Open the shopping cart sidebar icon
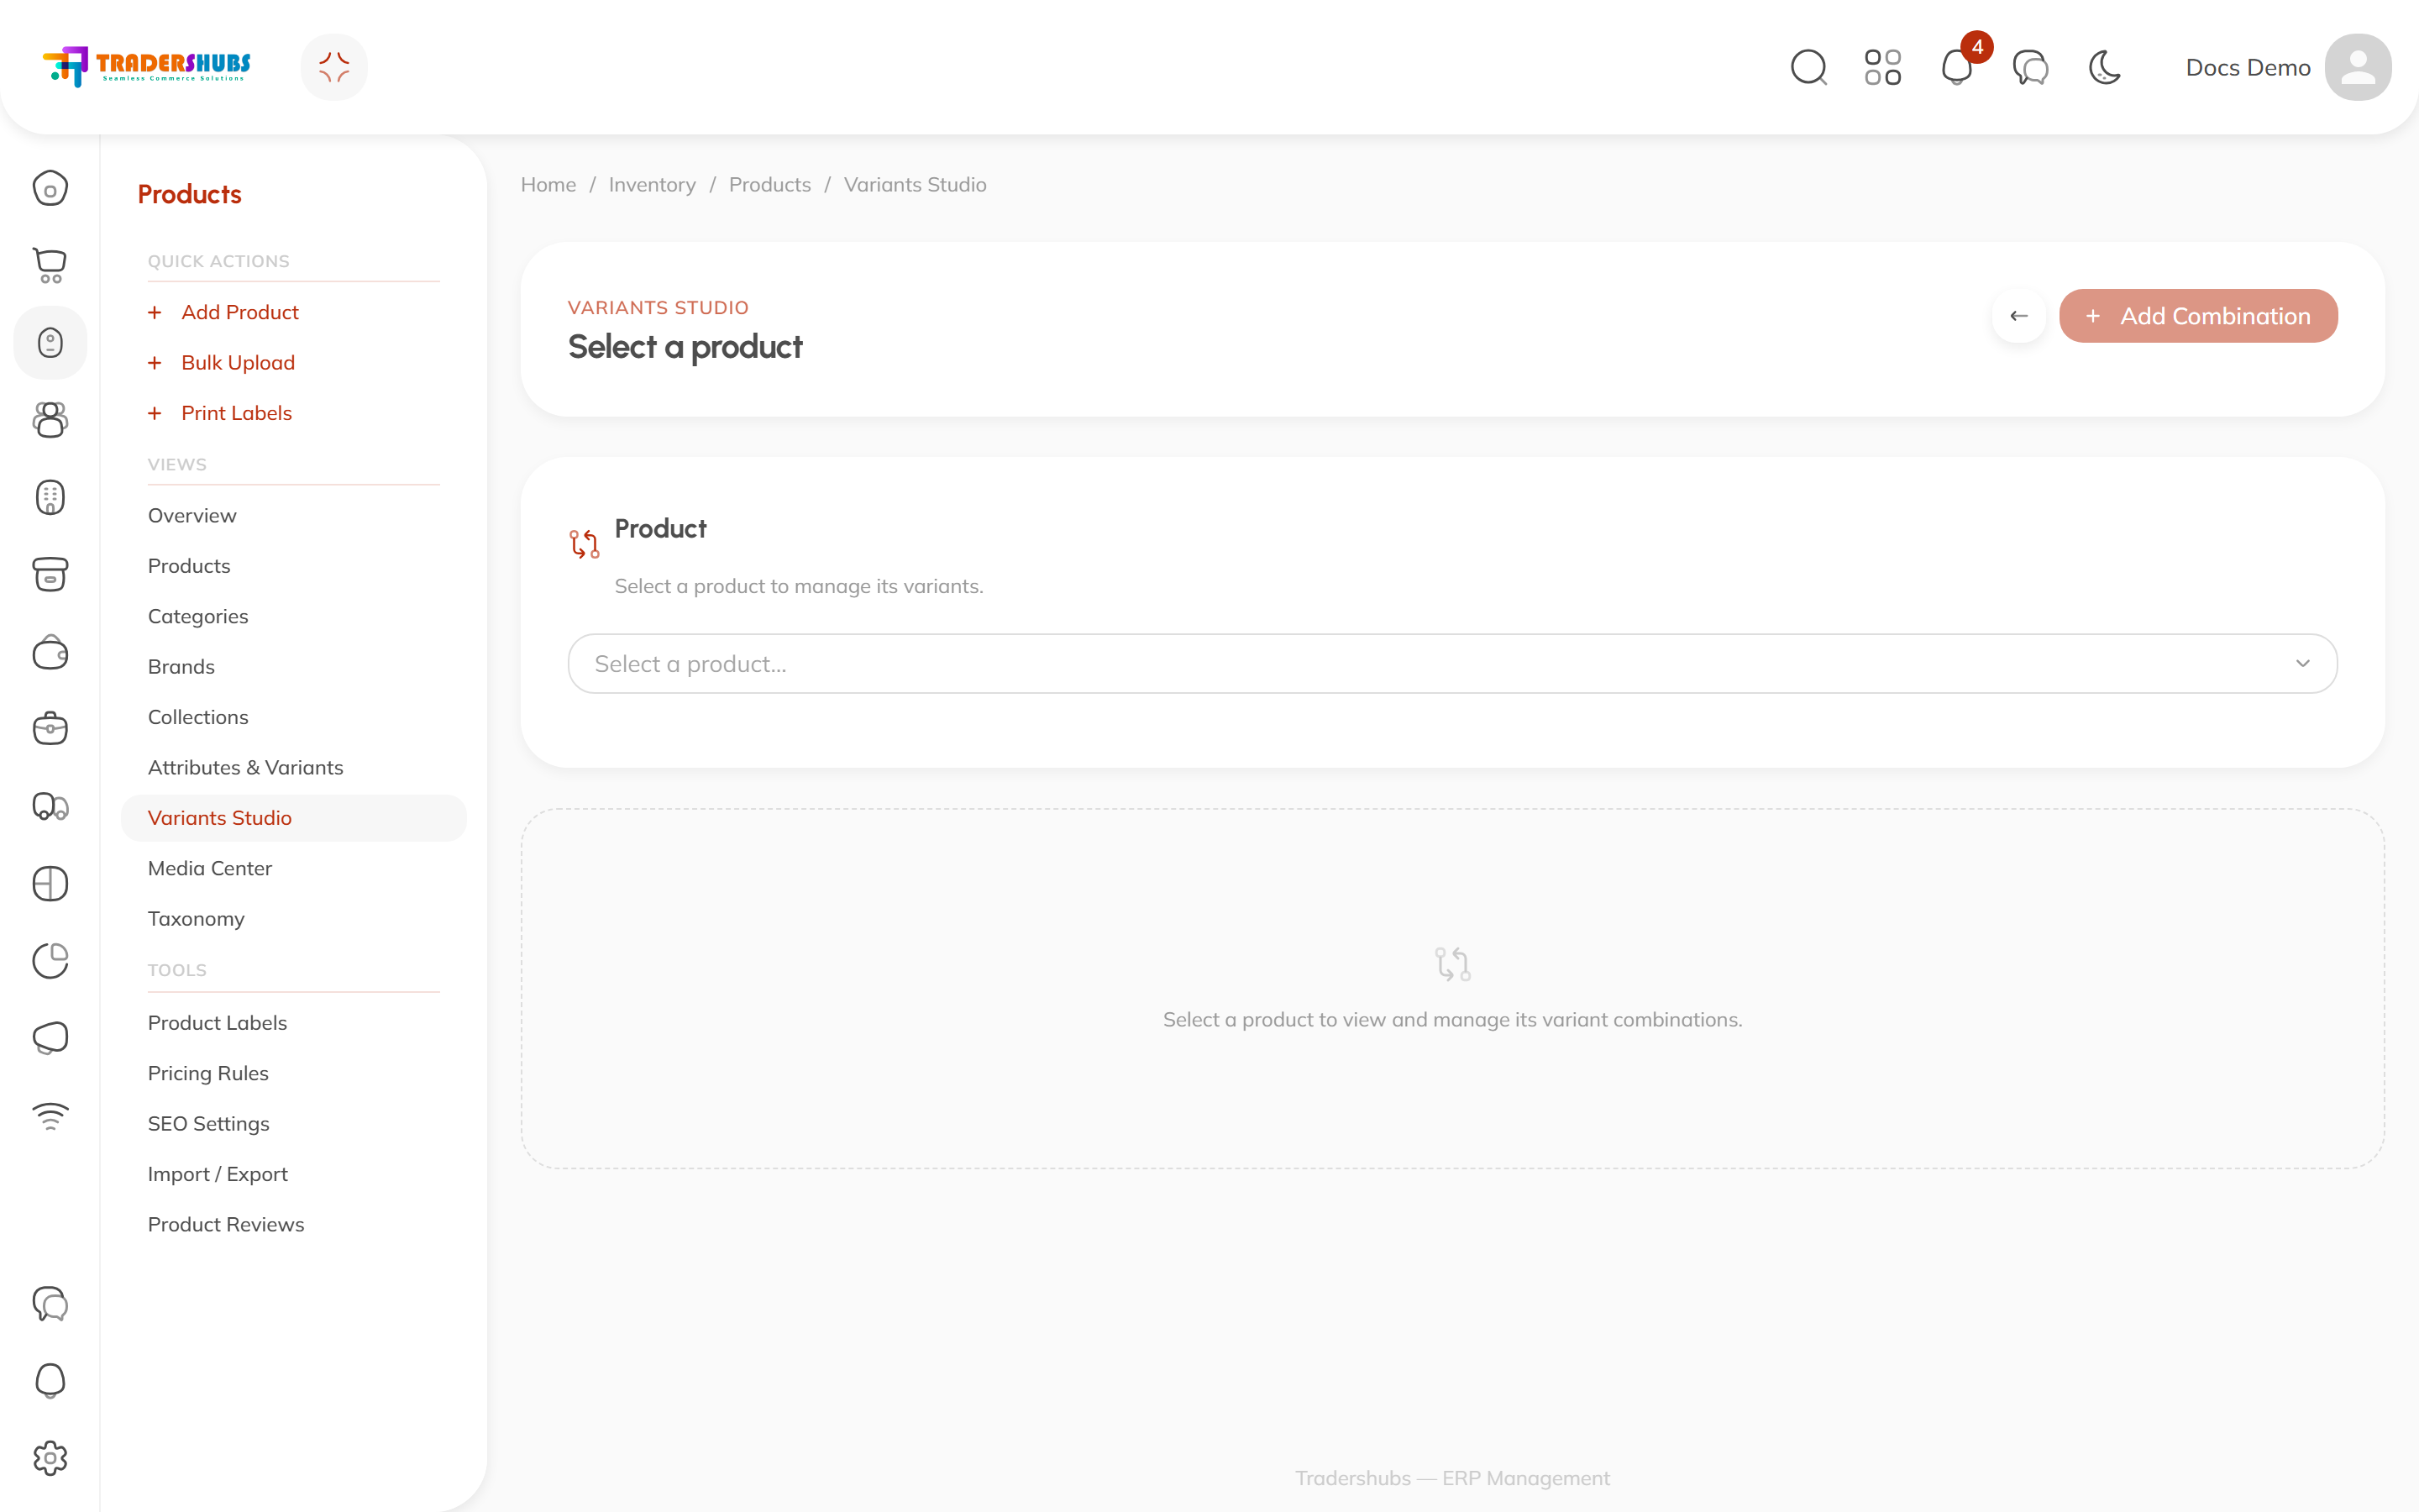2419x1512 pixels. tap(50, 265)
